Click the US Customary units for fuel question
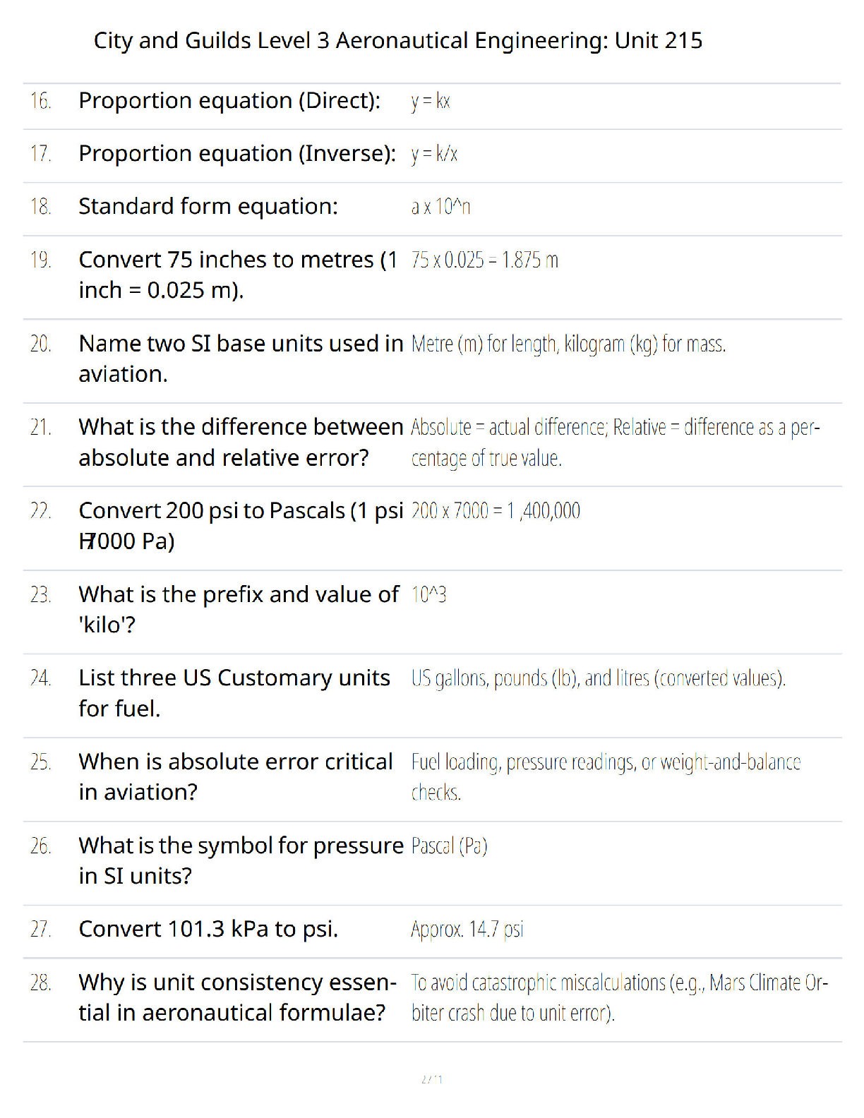The image size is (864, 1118). 234,693
